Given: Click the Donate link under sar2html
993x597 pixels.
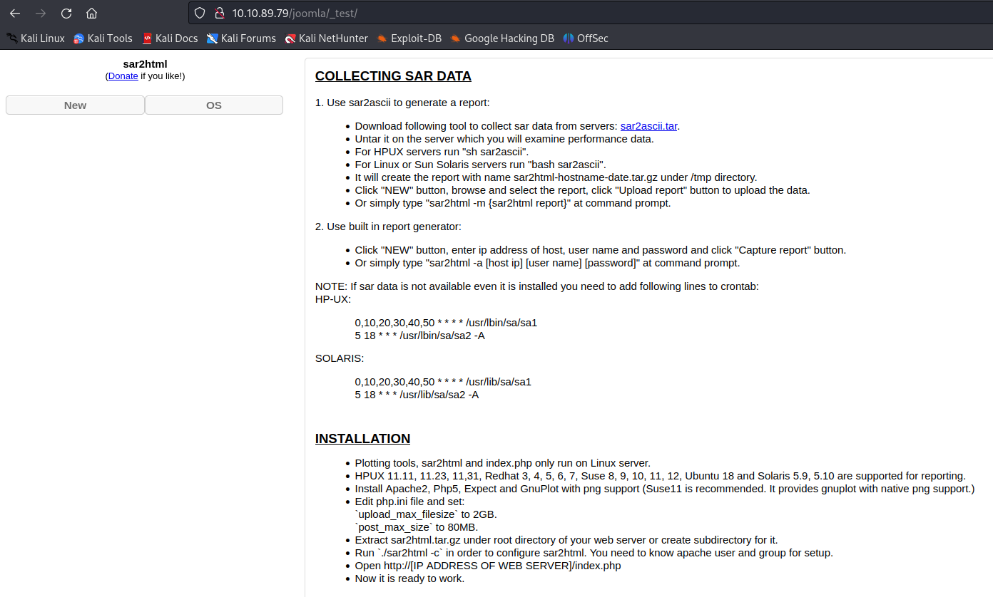Looking at the screenshot, I should [x=123, y=76].
